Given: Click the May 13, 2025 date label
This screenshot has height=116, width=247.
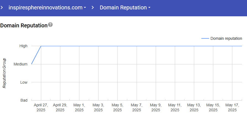Looking at the screenshot, I should (194, 107).
